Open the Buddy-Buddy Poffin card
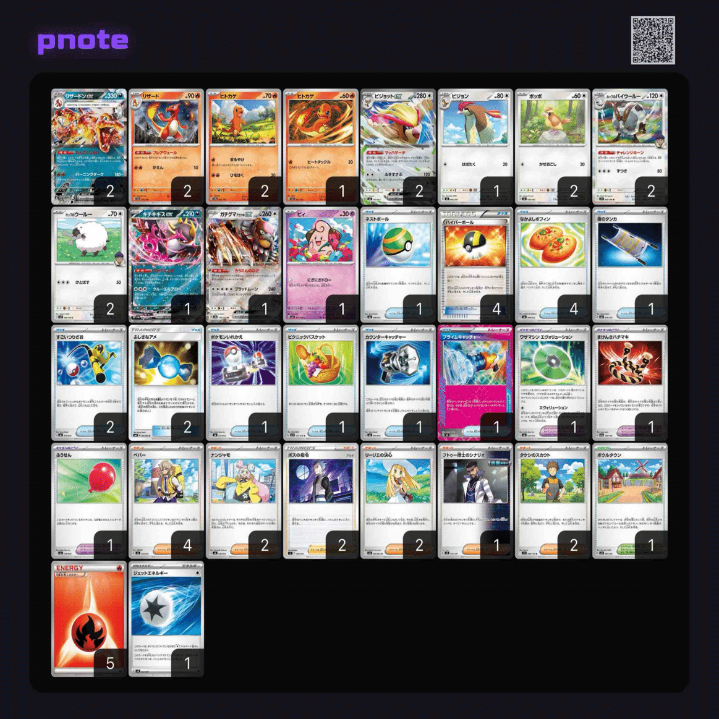Viewport: 719px width, 719px height. (553, 265)
